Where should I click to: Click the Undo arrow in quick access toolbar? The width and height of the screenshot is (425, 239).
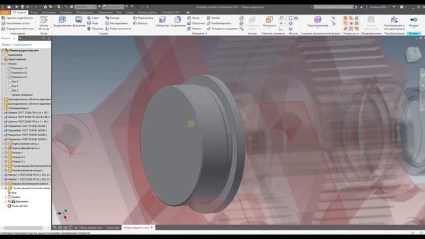[x=28, y=7]
